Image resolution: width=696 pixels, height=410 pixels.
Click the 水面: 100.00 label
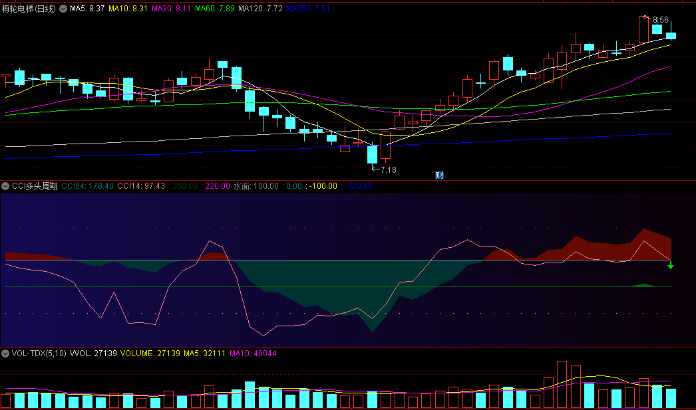pyautogui.click(x=256, y=186)
